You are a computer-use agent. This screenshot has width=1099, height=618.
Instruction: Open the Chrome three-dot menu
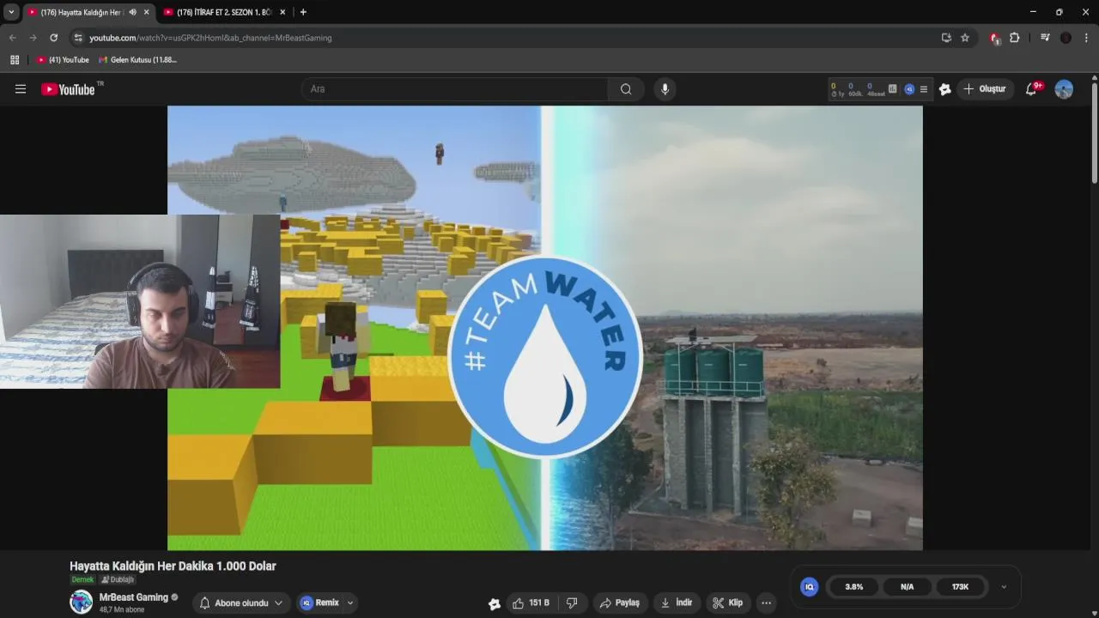[x=1086, y=38]
